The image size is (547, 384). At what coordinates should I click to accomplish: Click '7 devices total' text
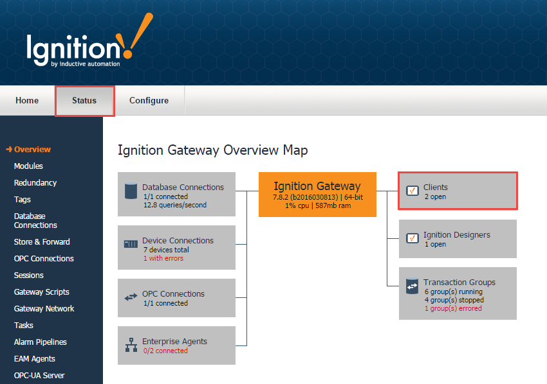click(166, 250)
